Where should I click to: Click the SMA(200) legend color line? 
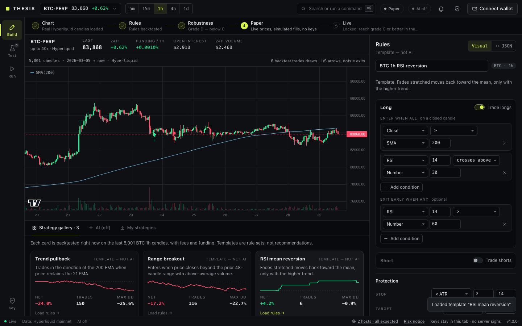pyautogui.click(x=32, y=72)
